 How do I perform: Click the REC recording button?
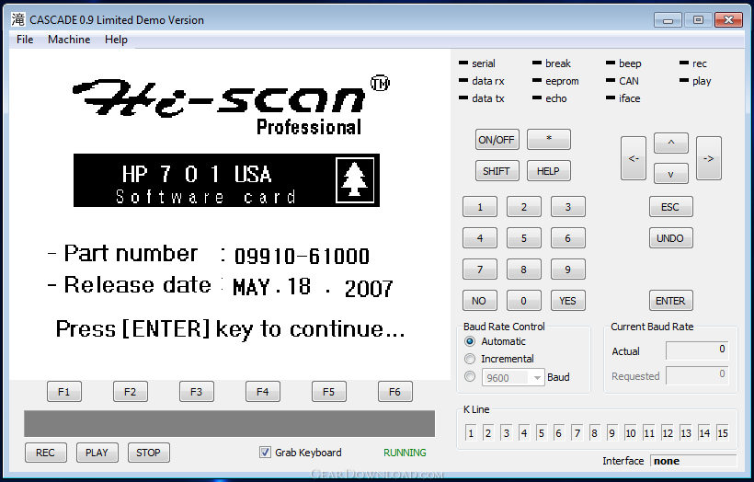pyautogui.click(x=46, y=453)
